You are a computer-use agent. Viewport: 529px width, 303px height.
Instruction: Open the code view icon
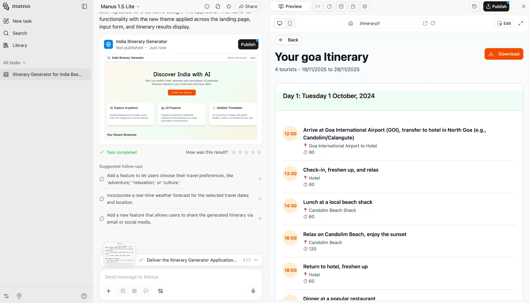(318, 6)
